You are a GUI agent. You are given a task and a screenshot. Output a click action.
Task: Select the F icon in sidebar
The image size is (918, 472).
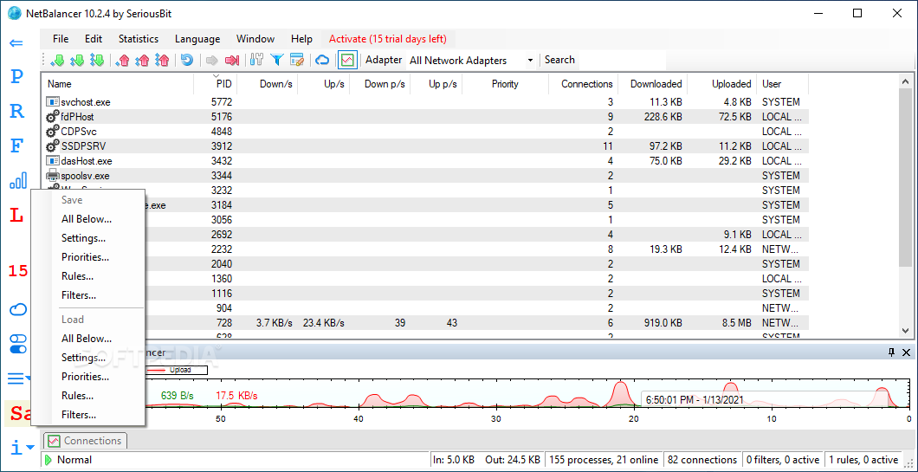tap(17, 145)
